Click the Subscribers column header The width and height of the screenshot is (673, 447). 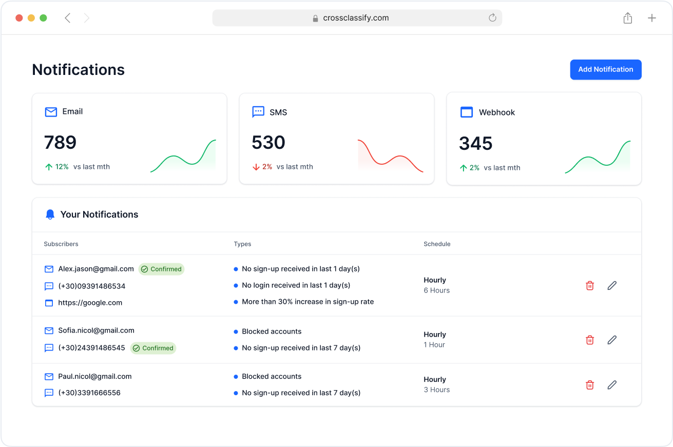click(x=61, y=244)
